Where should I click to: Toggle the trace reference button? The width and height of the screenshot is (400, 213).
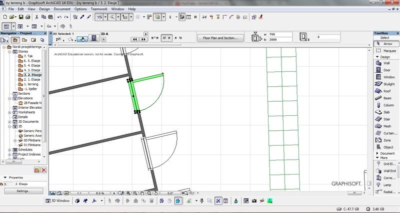(x=157, y=17)
